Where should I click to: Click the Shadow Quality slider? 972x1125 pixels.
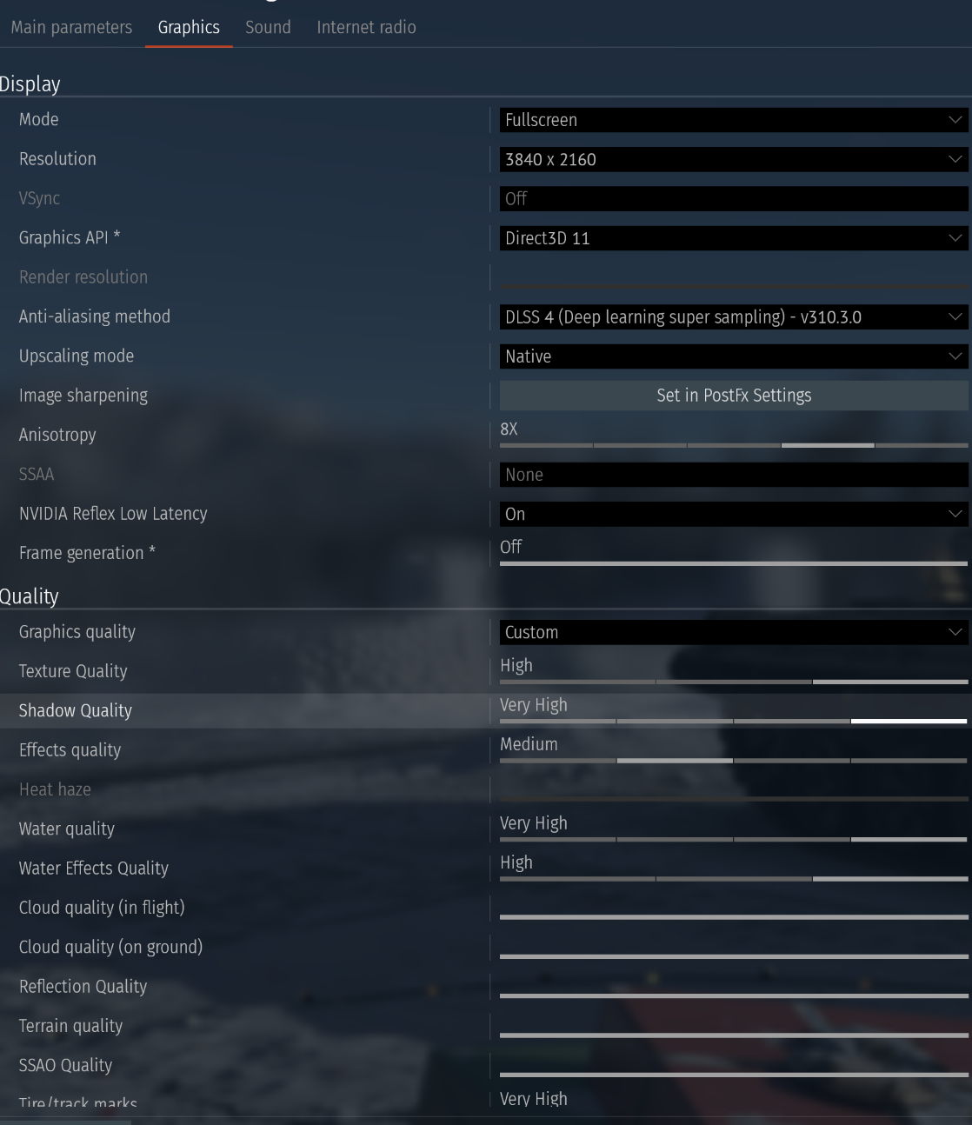click(x=734, y=721)
